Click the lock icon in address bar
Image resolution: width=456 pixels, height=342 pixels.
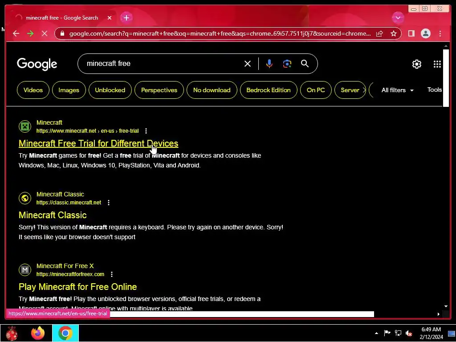click(x=62, y=33)
